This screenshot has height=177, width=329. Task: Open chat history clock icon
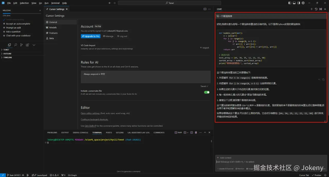pyautogui.click(x=316, y=9)
